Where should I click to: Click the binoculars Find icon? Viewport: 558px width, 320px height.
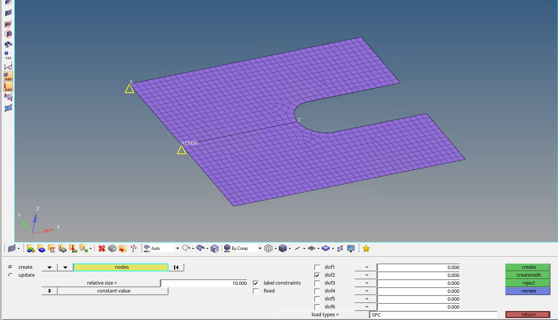point(8,44)
